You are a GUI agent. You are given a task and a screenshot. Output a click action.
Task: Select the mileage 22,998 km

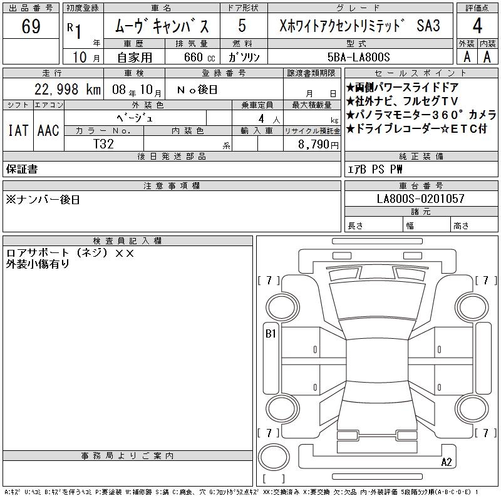pos(68,90)
